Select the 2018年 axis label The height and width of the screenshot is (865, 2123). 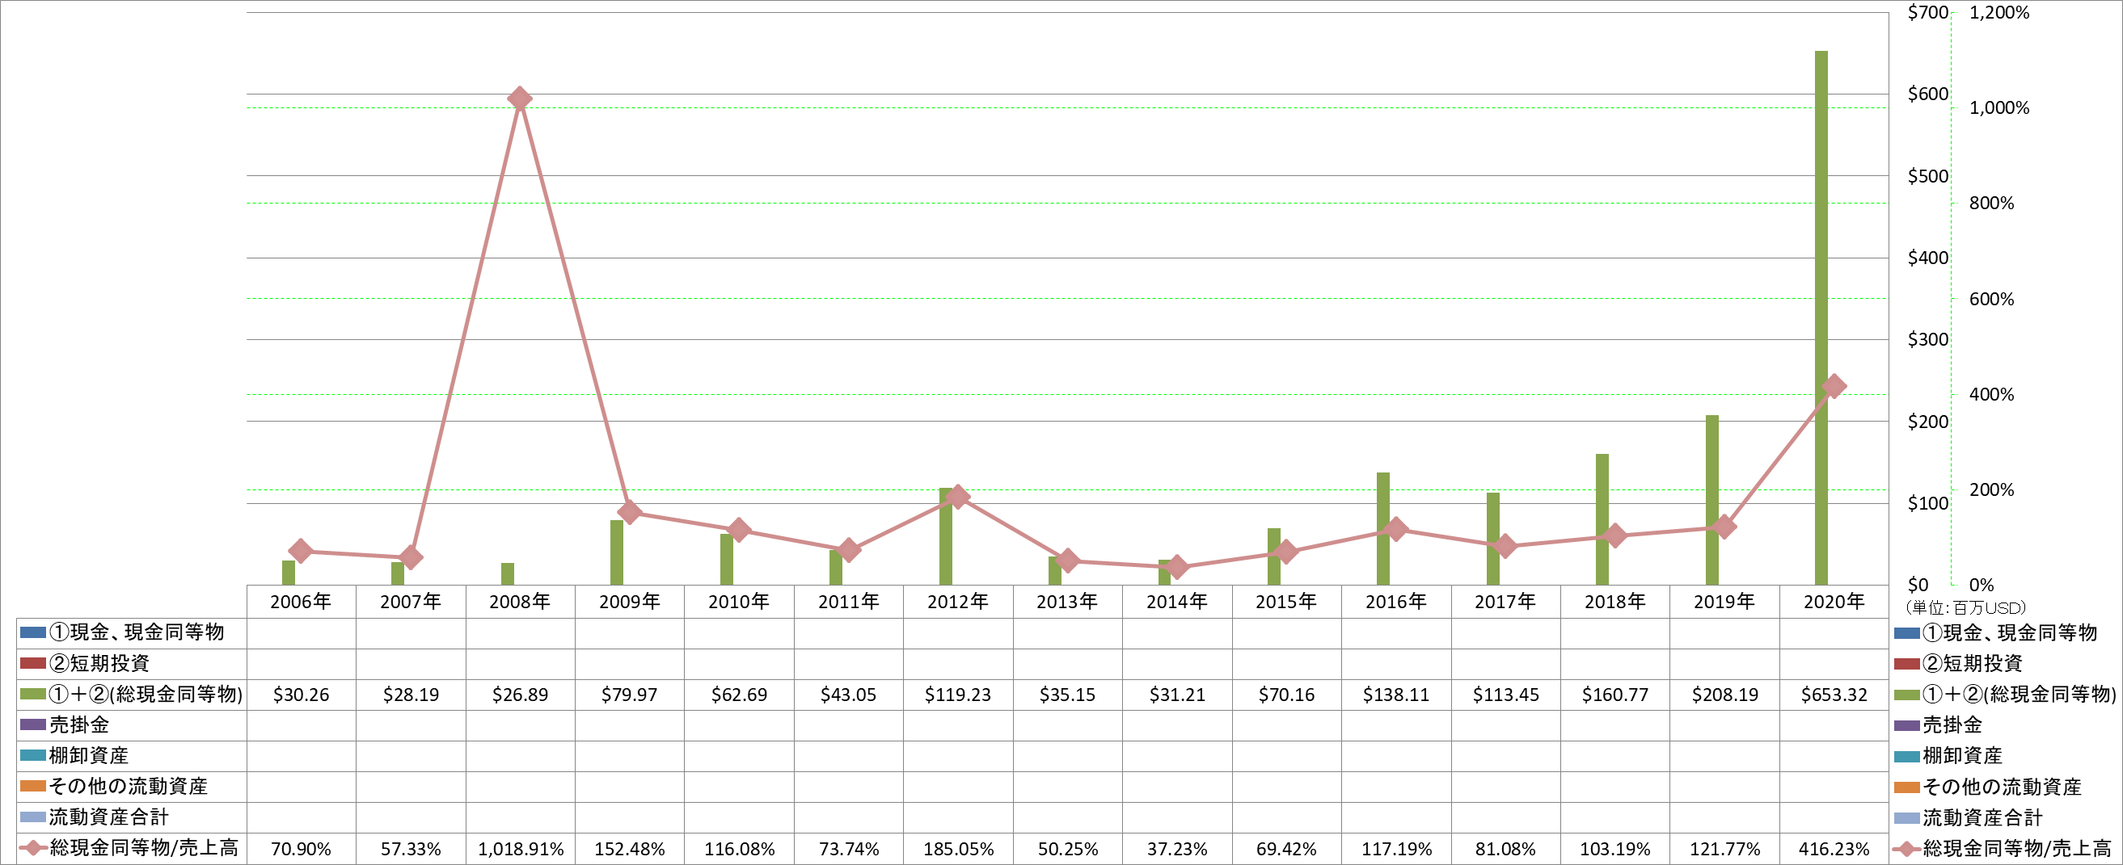click(x=1615, y=602)
